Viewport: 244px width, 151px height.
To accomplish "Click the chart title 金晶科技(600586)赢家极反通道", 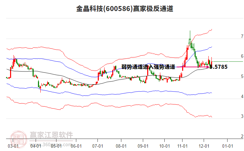I will tap(125, 9).
